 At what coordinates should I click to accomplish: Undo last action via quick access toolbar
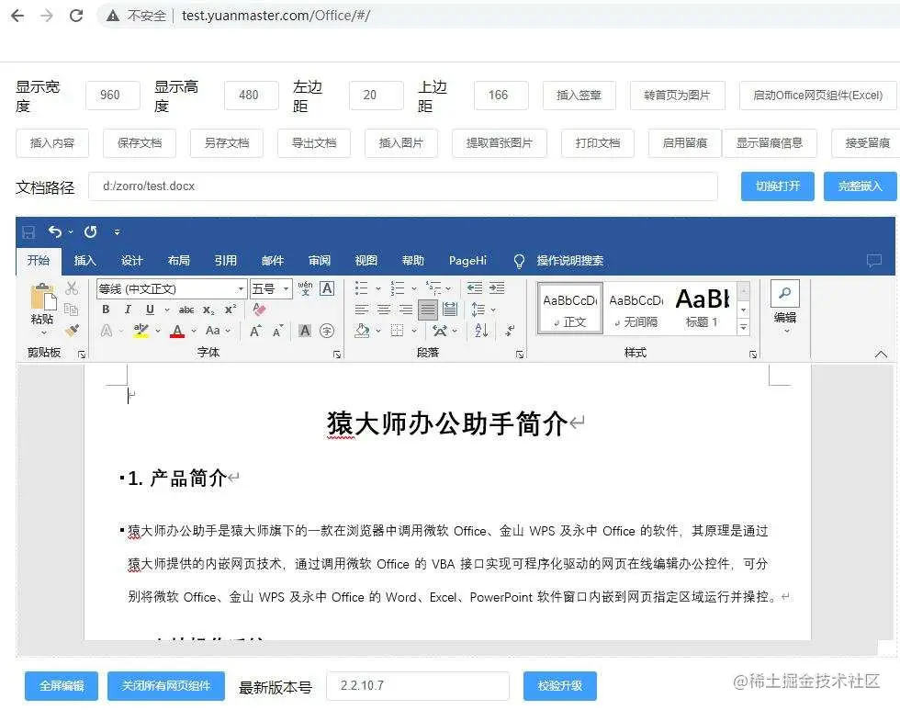pyautogui.click(x=53, y=231)
